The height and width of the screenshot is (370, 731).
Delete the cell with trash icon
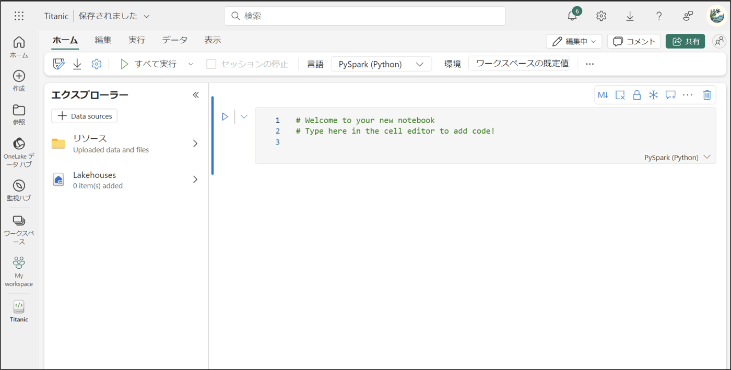coord(707,95)
